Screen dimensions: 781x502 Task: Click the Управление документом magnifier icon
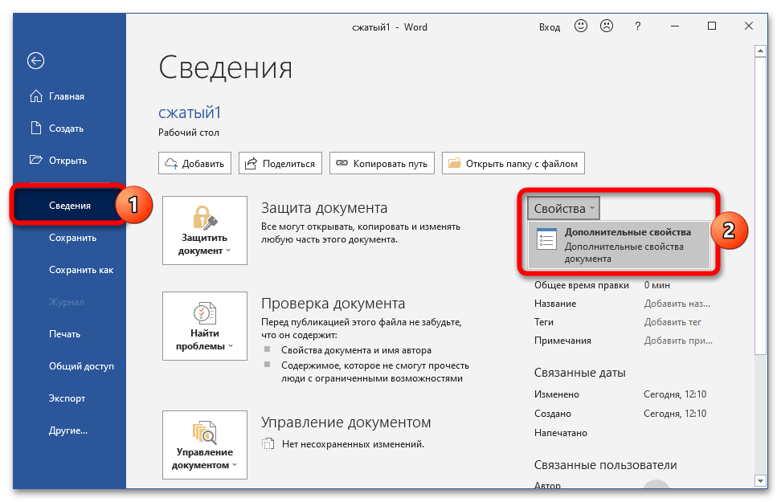click(205, 432)
